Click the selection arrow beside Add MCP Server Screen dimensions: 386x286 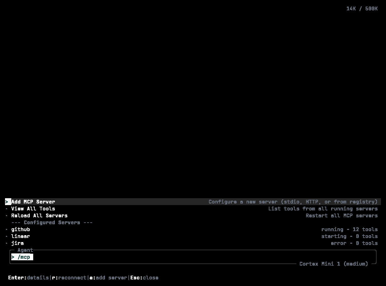click(7, 202)
